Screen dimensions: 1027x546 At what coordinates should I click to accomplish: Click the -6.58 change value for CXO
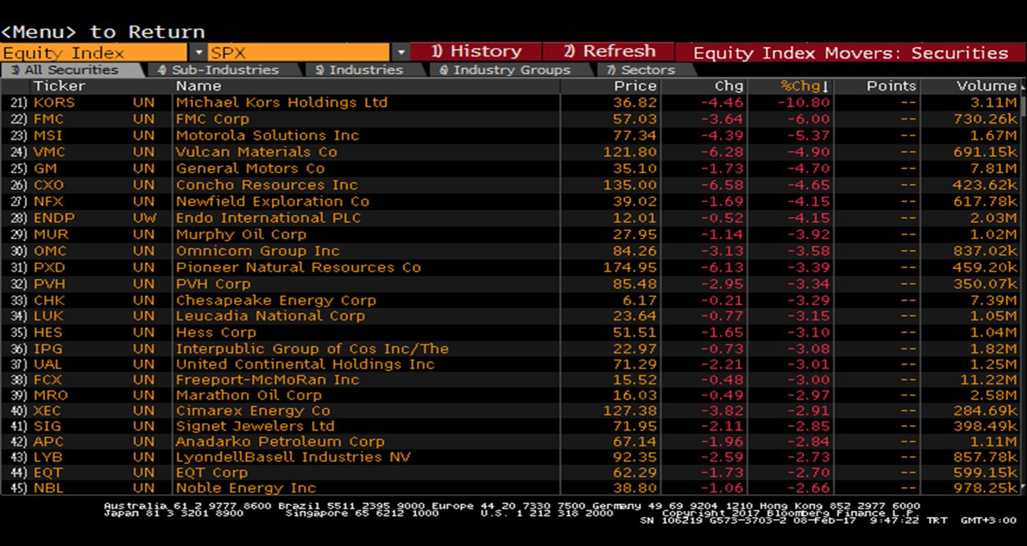pyautogui.click(x=721, y=185)
